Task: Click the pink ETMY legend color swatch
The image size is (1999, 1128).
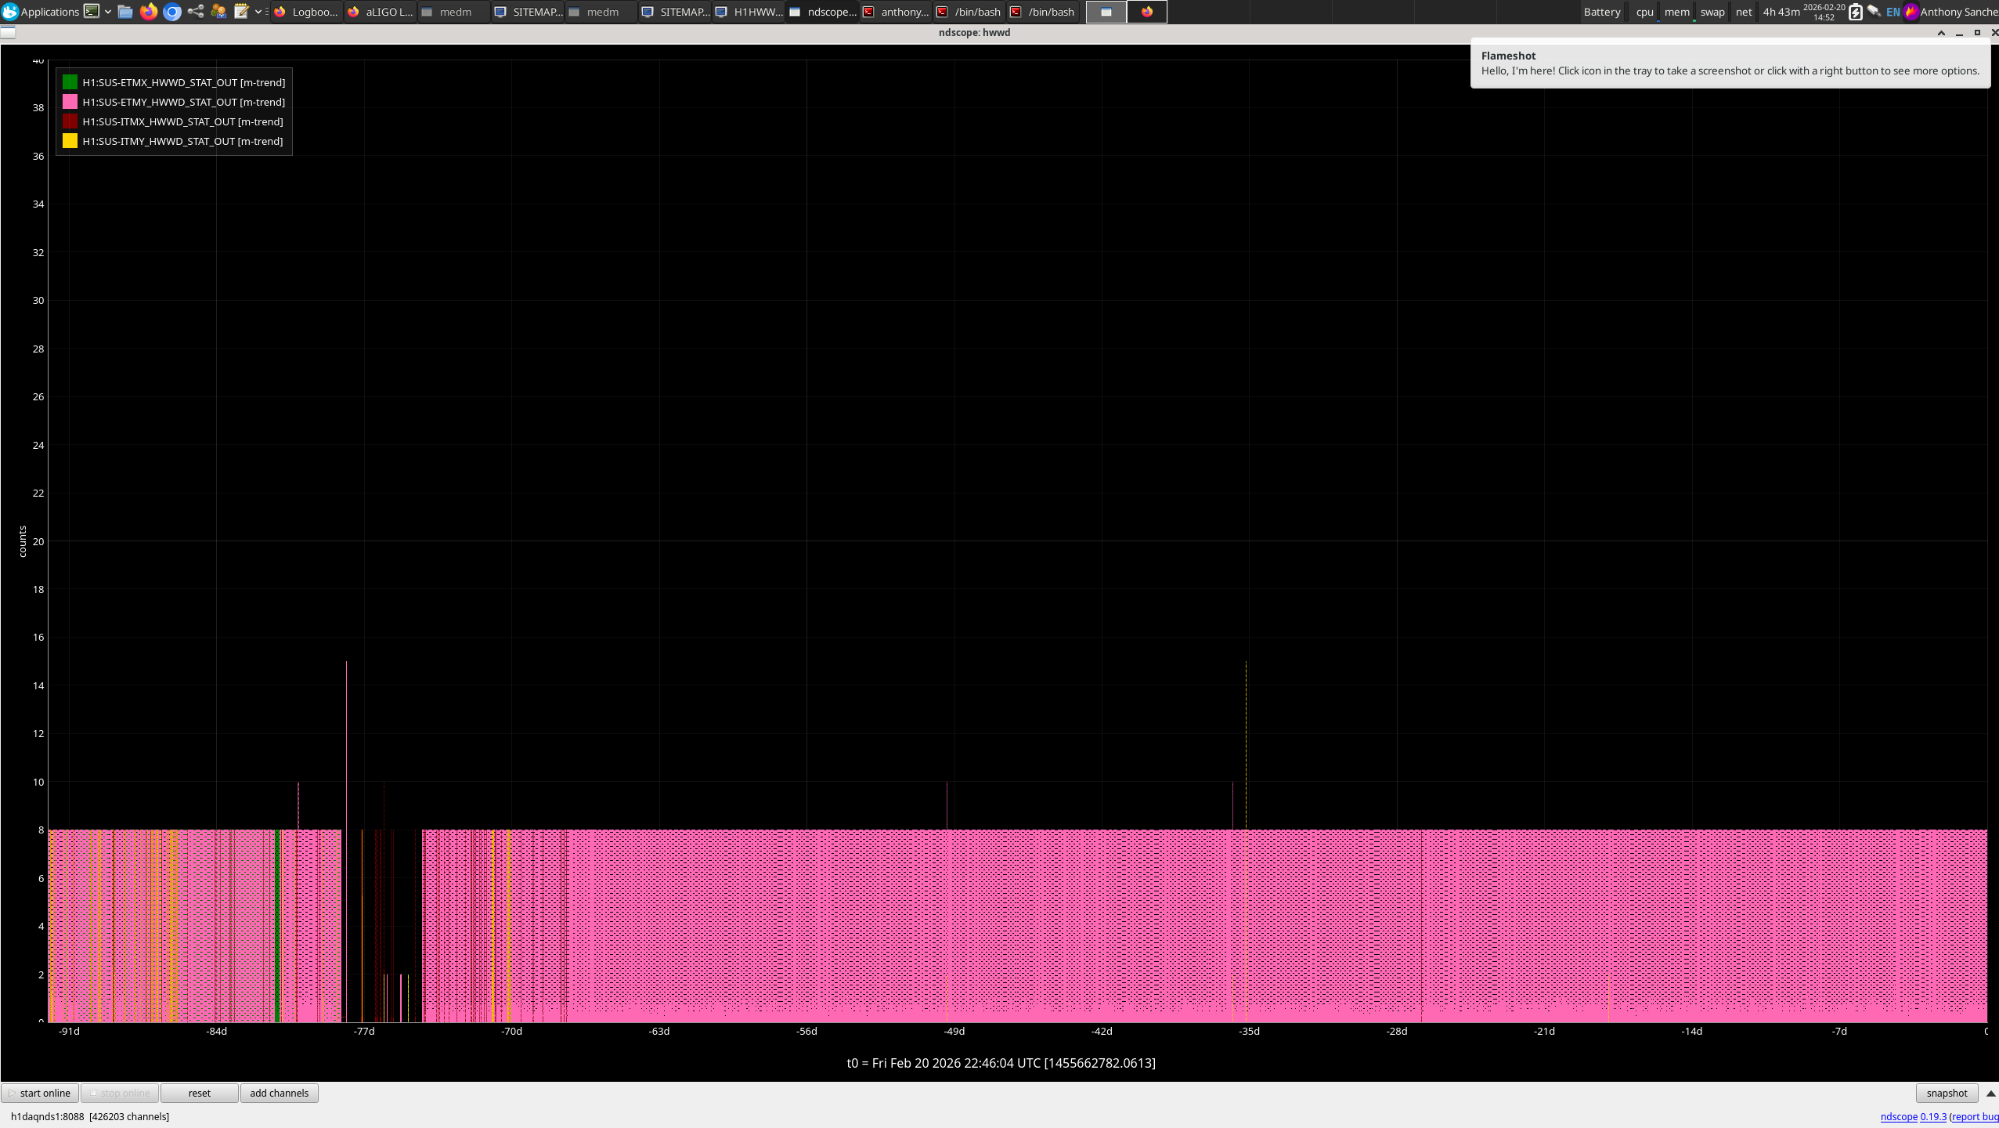Action: click(x=70, y=102)
